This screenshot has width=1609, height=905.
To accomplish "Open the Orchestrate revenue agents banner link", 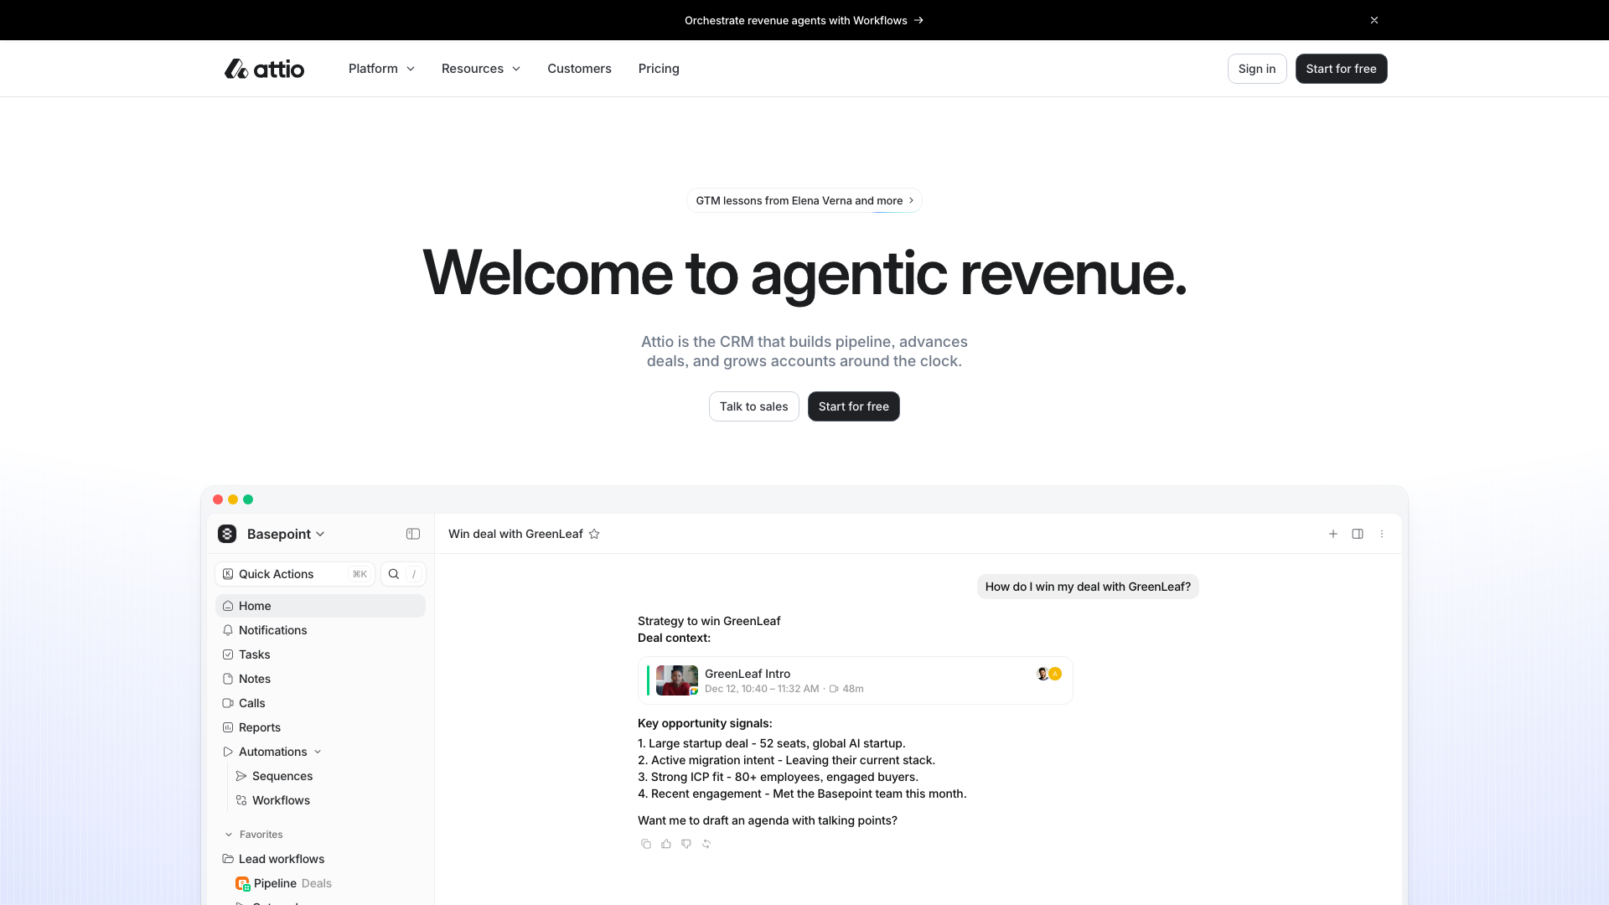I will pyautogui.click(x=804, y=20).
